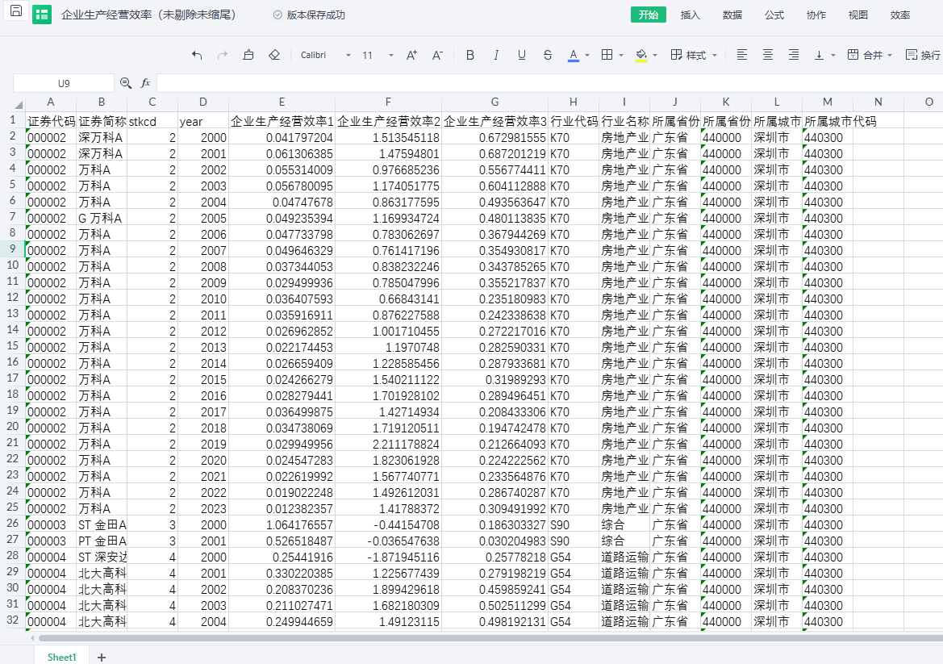Select column H header
943x664 pixels.
[573, 102]
